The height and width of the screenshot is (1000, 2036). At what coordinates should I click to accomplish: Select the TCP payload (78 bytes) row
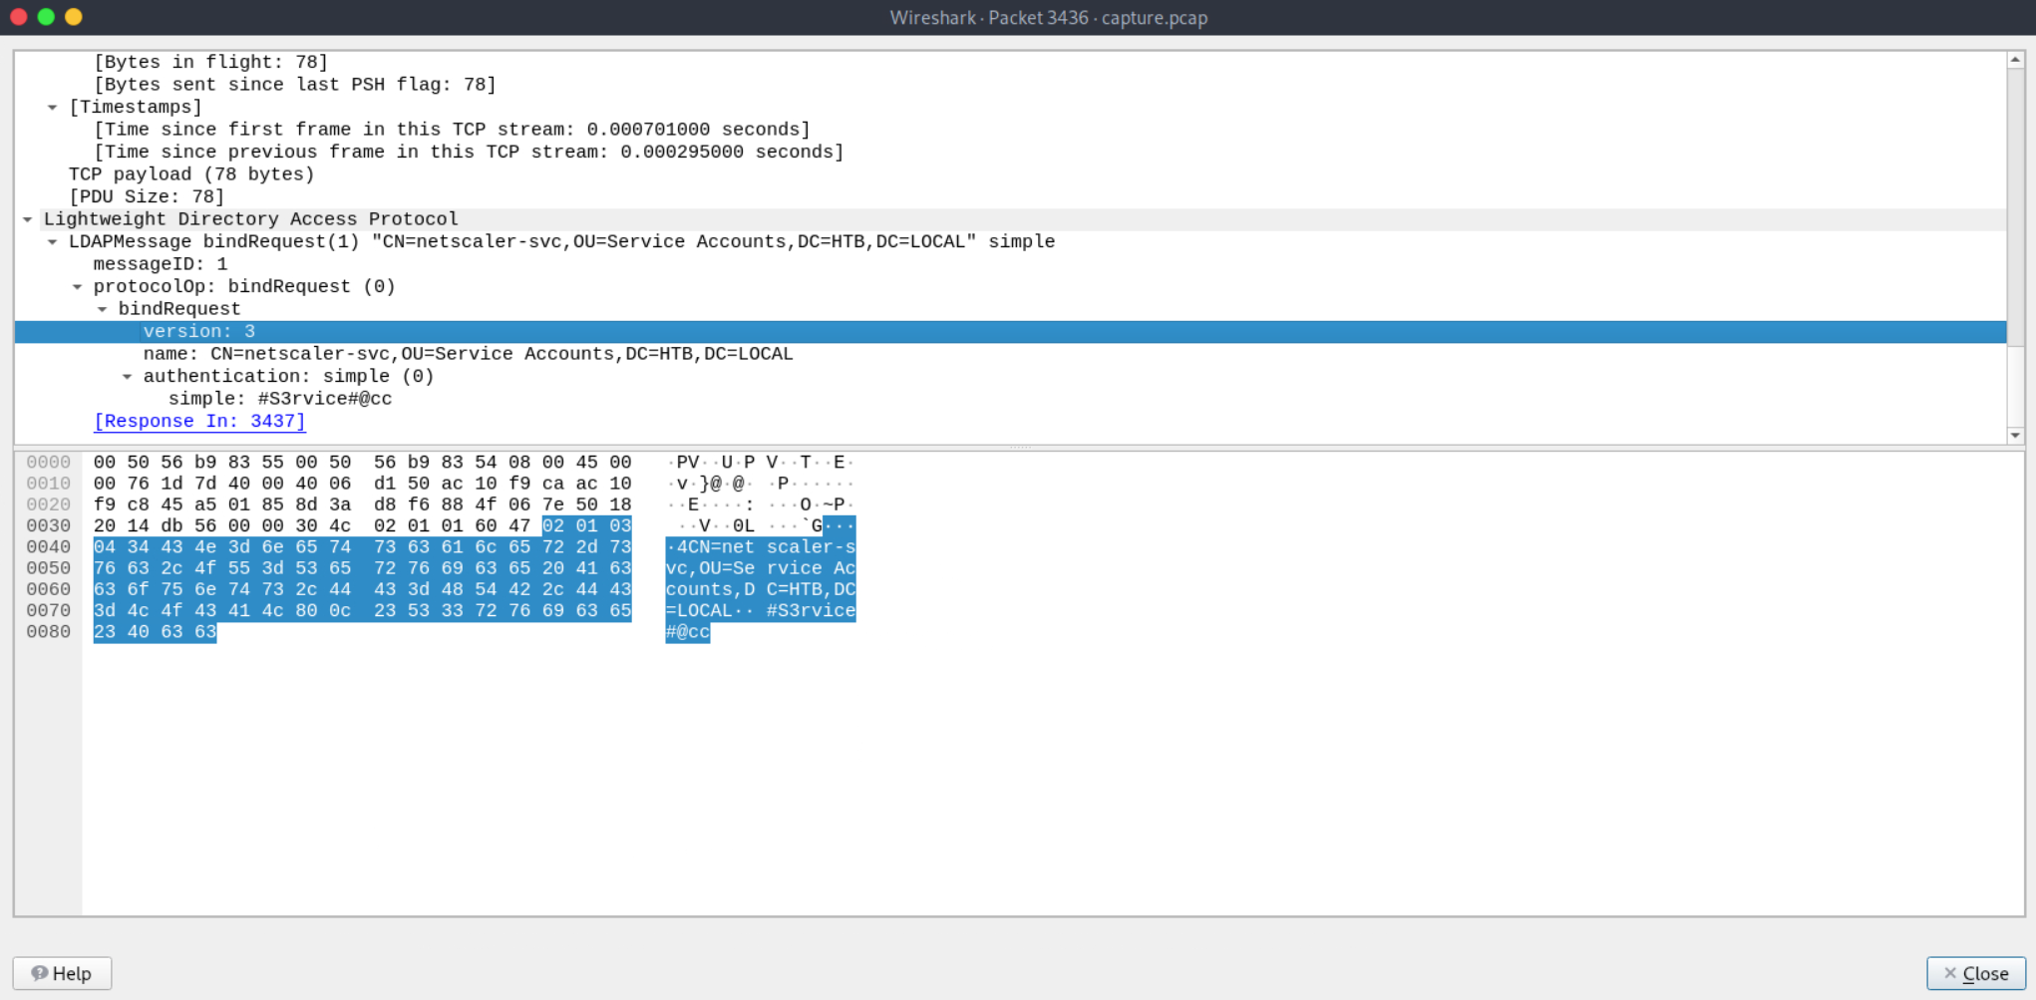(1010, 174)
